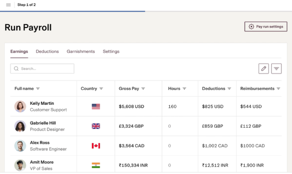
Task: Open Pay run settings
Action: pyautogui.click(x=266, y=27)
